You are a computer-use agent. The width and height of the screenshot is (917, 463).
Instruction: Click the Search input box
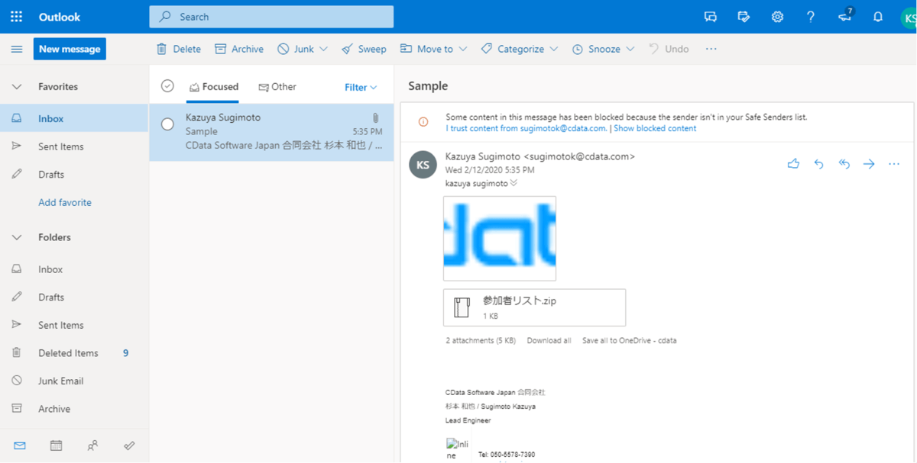pyautogui.click(x=271, y=17)
